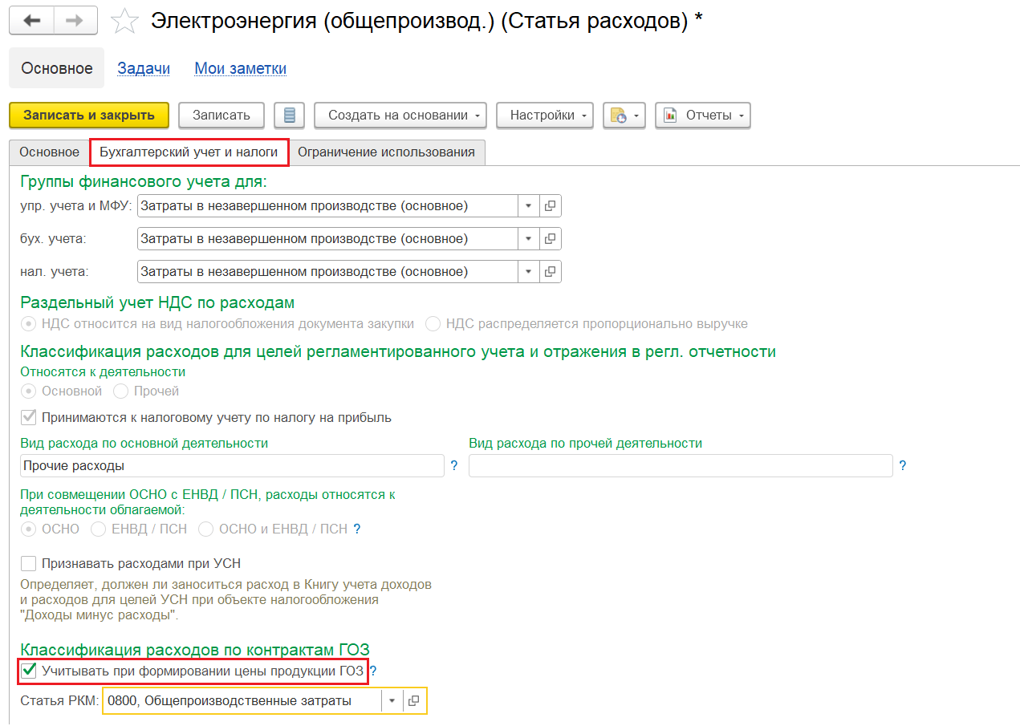
Task: Show help for Учитывать при формировании цены ГОЗ
Action: pos(373,671)
